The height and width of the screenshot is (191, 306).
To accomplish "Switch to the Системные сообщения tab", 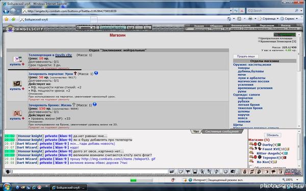I will (x=222, y=131).
